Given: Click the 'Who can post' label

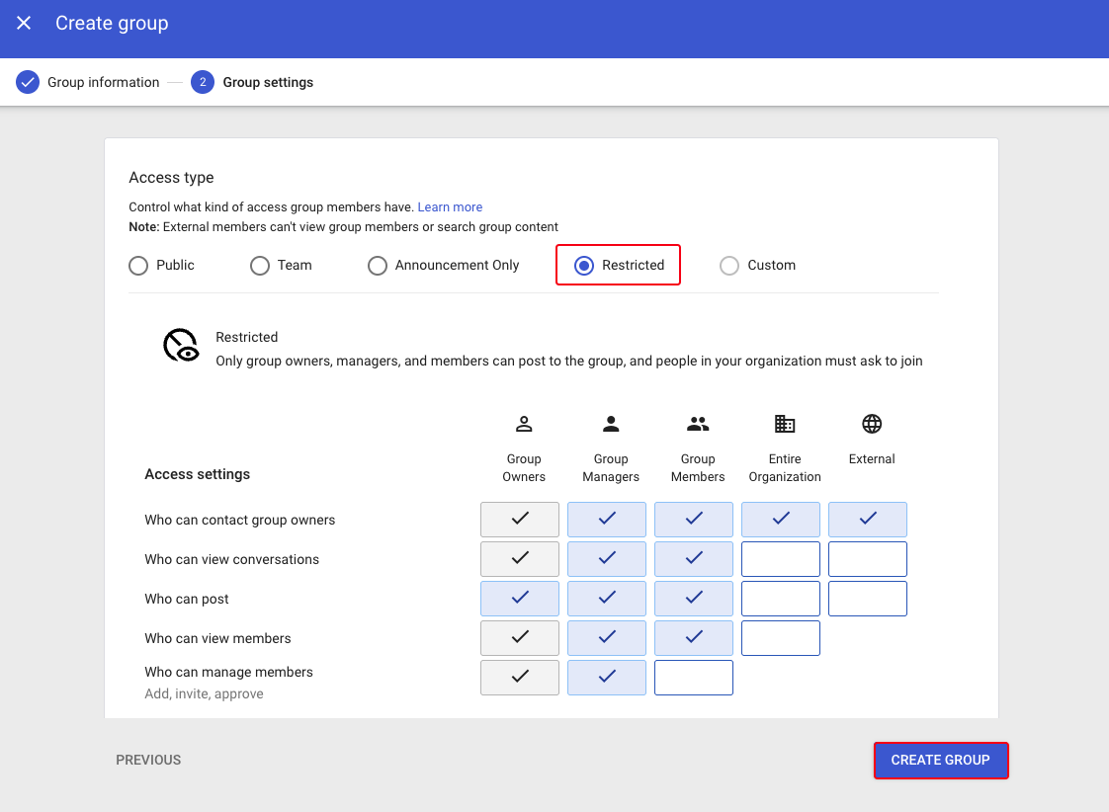Looking at the screenshot, I should click(x=187, y=600).
